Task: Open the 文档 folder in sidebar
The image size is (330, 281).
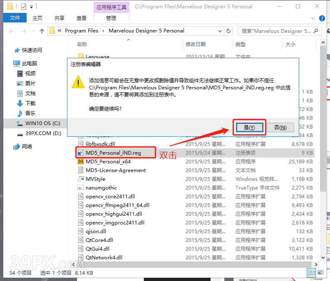Action: [x=30, y=93]
